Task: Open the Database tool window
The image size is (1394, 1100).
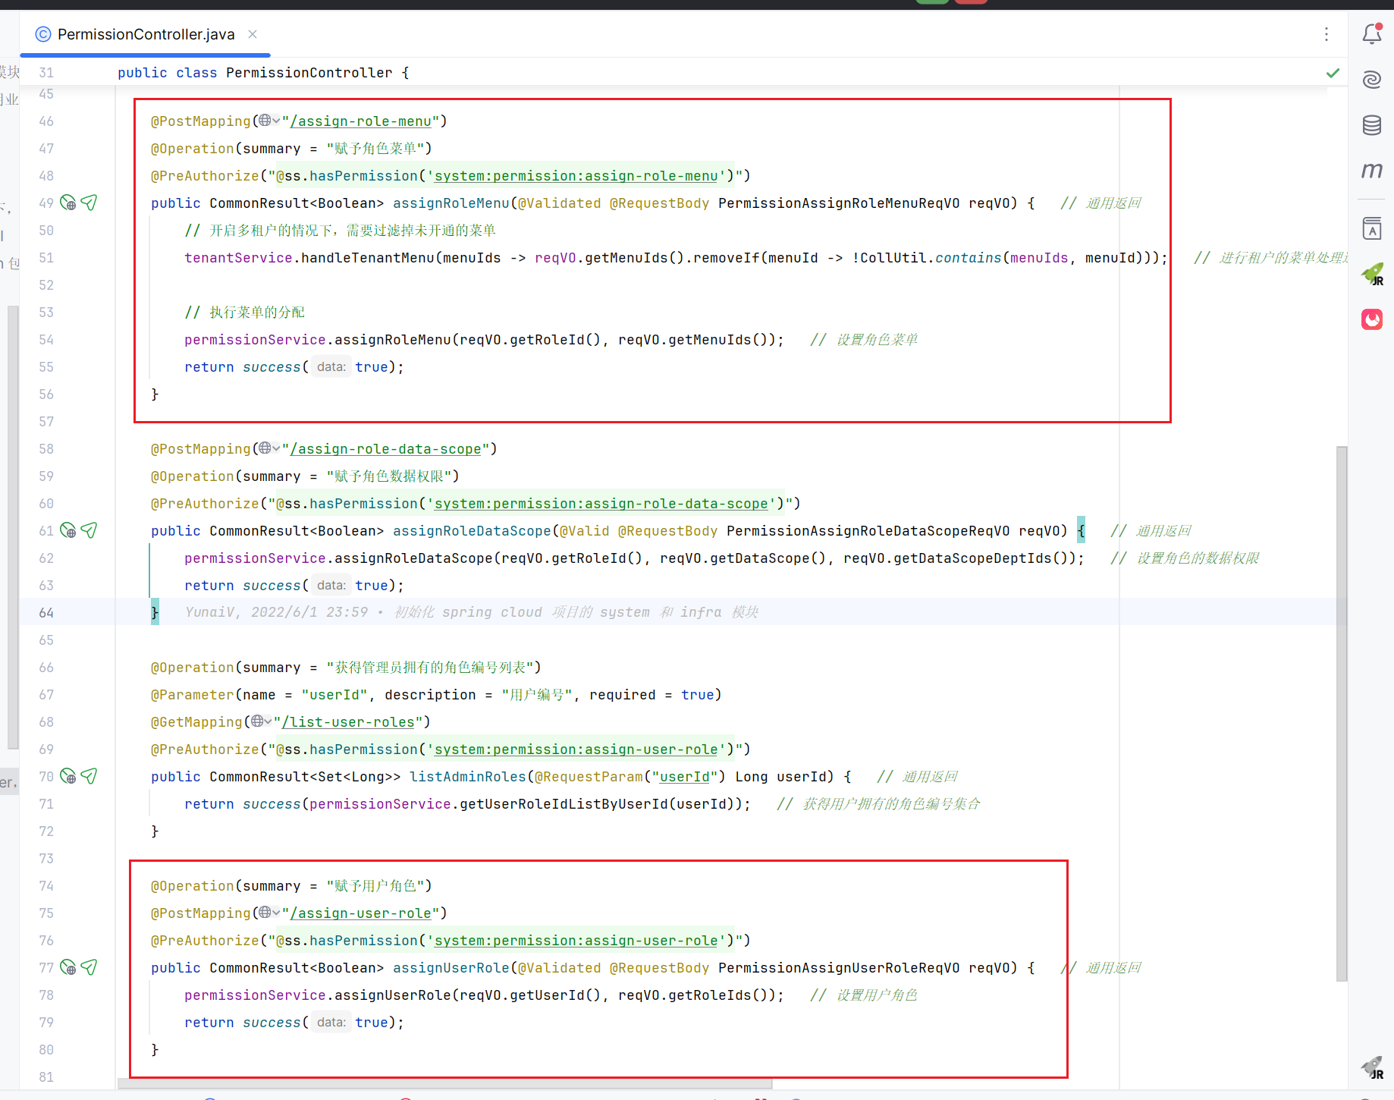Action: tap(1372, 125)
